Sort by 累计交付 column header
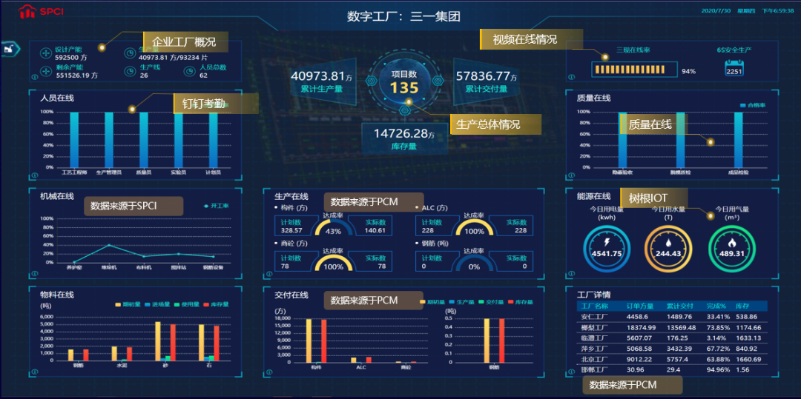The height and width of the screenshot is (399, 801). [x=680, y=306]
